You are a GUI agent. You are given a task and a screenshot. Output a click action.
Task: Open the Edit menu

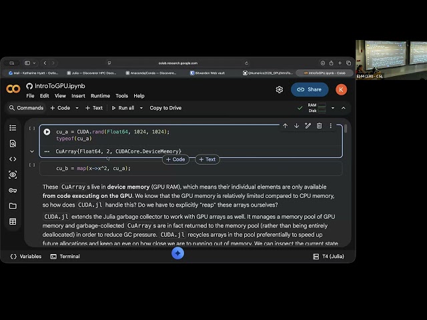coord(45,96)
